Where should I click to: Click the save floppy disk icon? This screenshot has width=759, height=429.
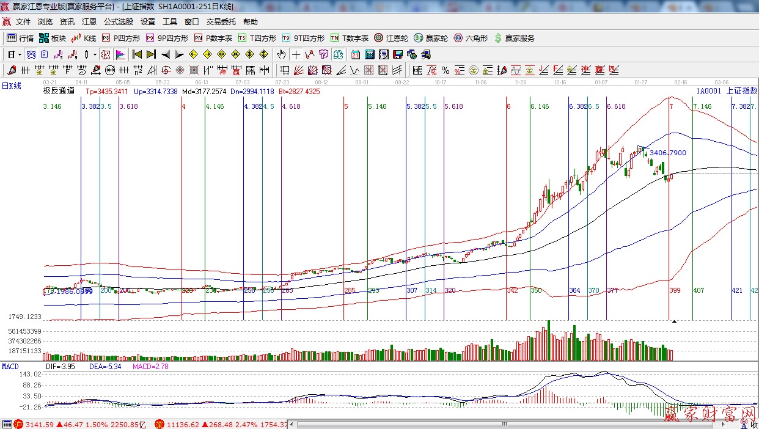coord(398,54)
